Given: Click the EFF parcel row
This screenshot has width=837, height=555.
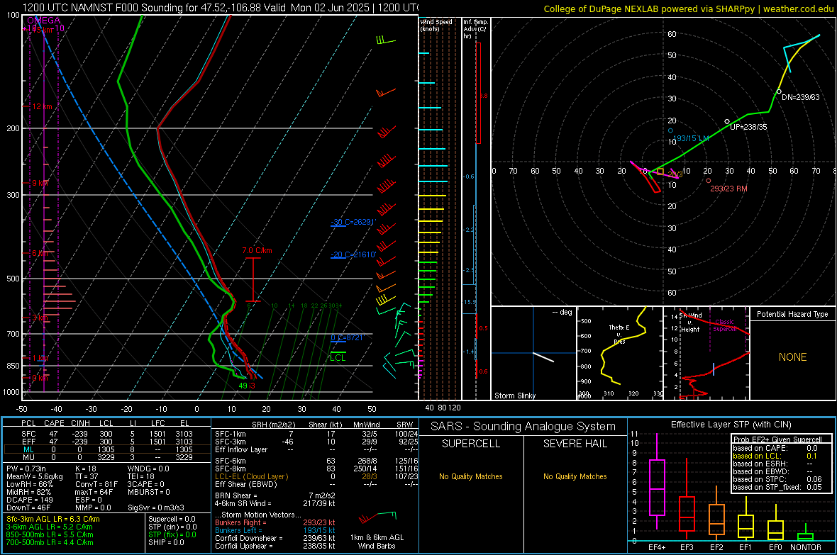Looking at the screenshot, I should coord(106,442).
